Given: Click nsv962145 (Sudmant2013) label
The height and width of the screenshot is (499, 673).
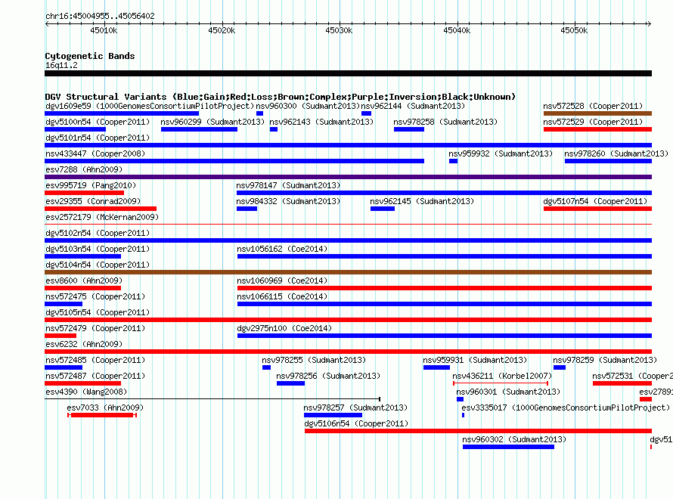Looking at the screenshot, I should [x=422, y=201].
